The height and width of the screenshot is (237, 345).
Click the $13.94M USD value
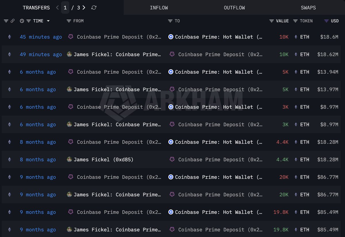point(328,72)
